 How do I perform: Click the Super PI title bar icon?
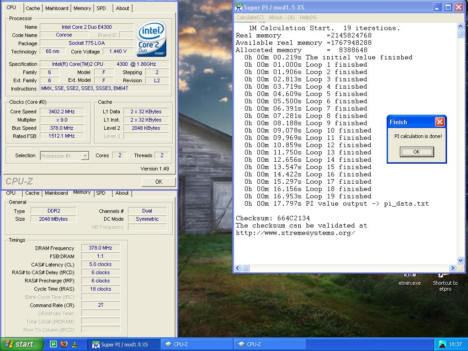coord(239,7)
